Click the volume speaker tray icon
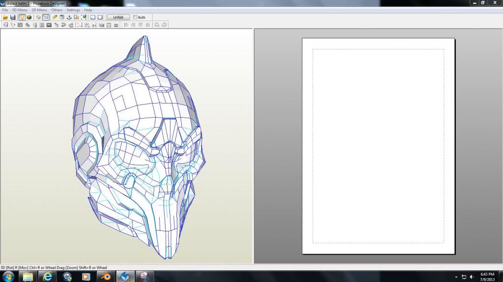The height and width of the screenshot is (282, 503). tap(472, 277)
